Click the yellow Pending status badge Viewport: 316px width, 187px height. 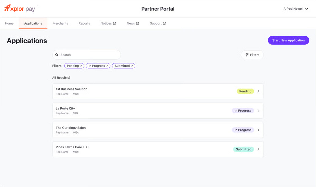(245, 91)
